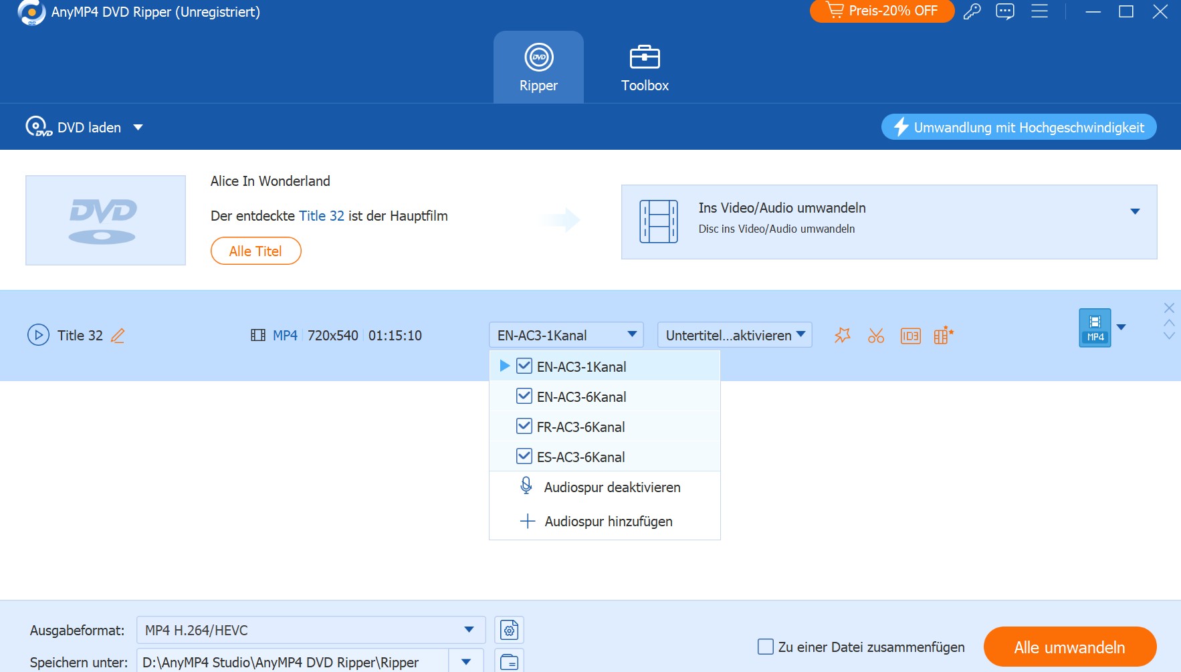The width and height of the screenshot is (1181, 672).
Task: Play Title 32 preview
Action: [38, 334]
